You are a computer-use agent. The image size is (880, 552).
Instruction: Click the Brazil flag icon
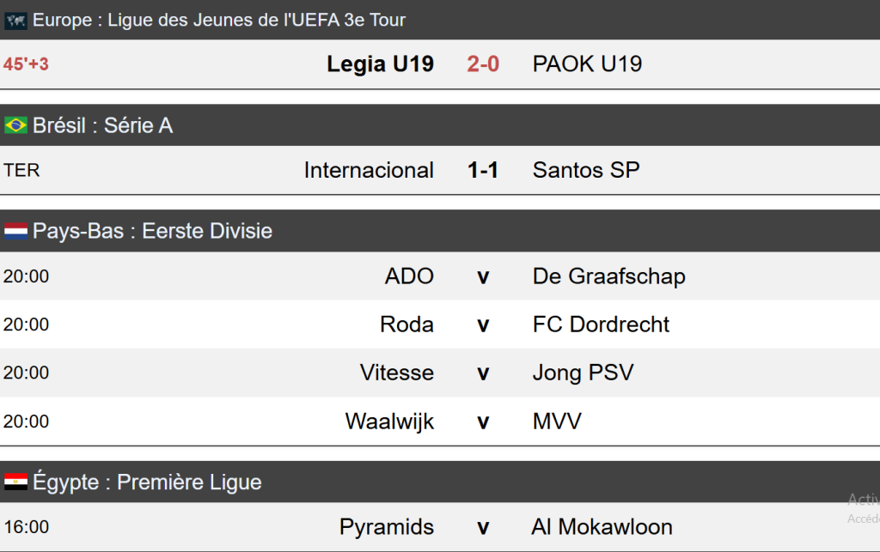point(15,126)
